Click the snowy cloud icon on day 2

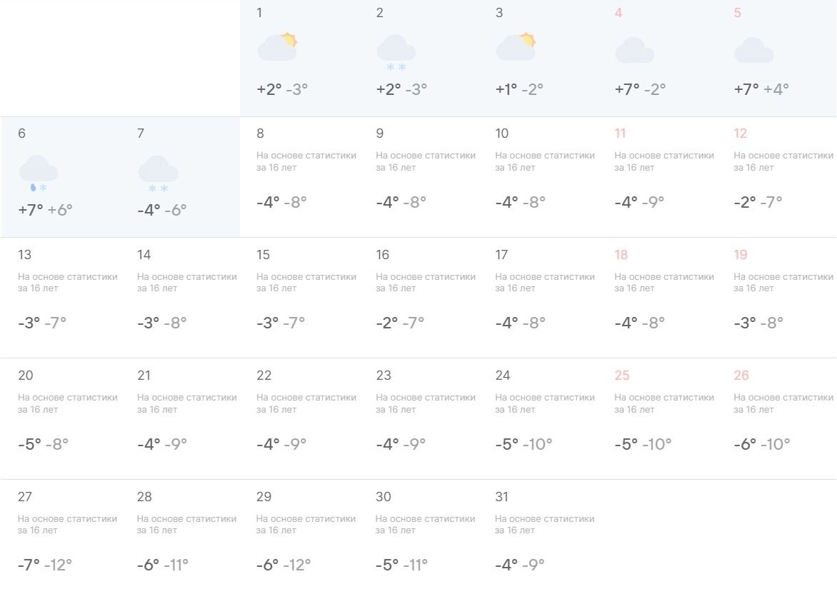coord(396,51)
